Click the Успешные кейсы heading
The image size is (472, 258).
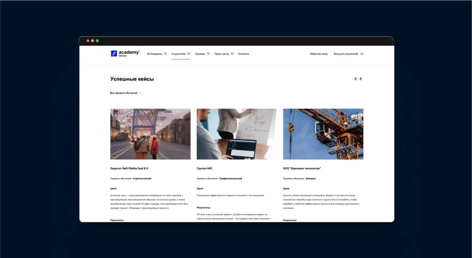pos(132,79)
